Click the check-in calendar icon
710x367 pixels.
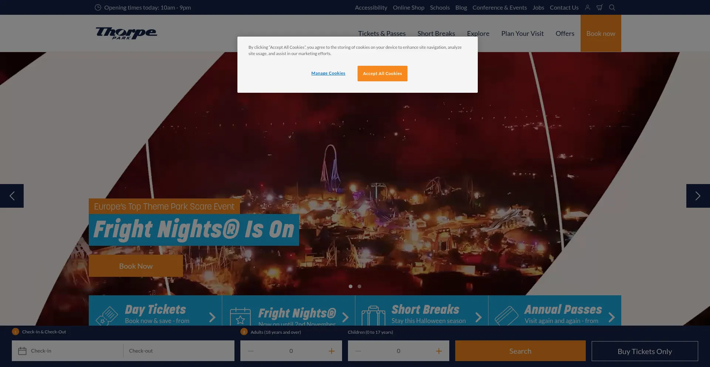pos(22,351)
